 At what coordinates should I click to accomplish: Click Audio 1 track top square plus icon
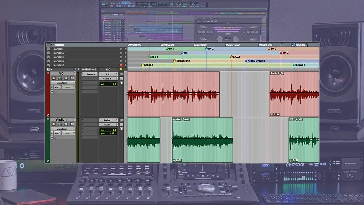pos(121,120)
